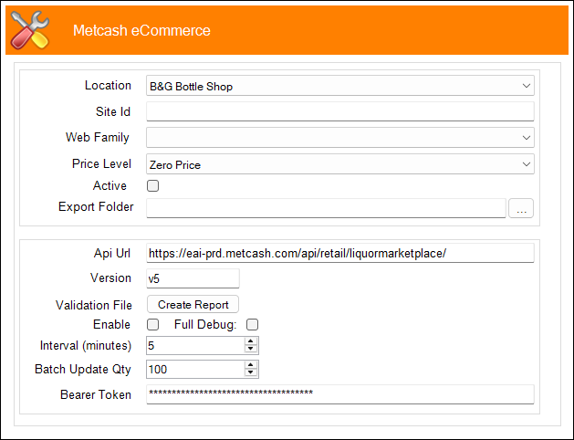Click the Metcash eCommerce title text
This screenshot has width=574, height=440.
141,30
